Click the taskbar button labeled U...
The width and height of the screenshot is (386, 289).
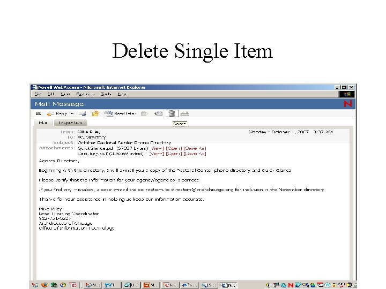tap(132, 285)
